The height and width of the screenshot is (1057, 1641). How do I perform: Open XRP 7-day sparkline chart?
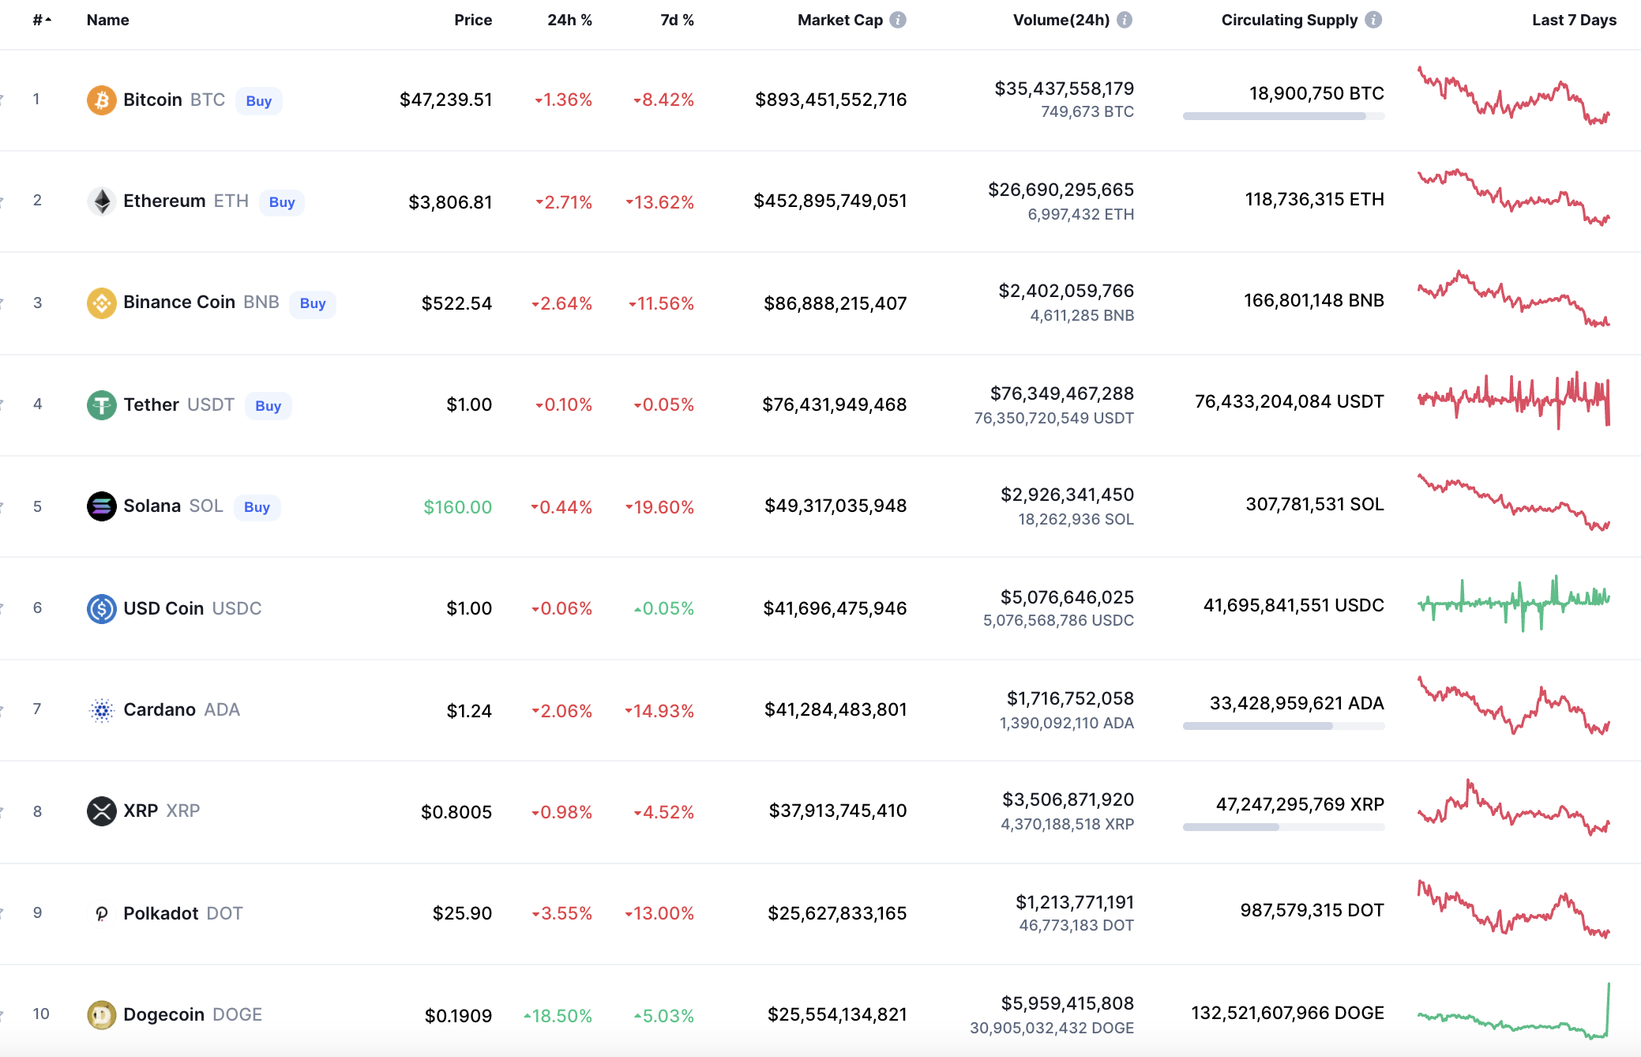pyautogui.click(x=1513, y=807)
